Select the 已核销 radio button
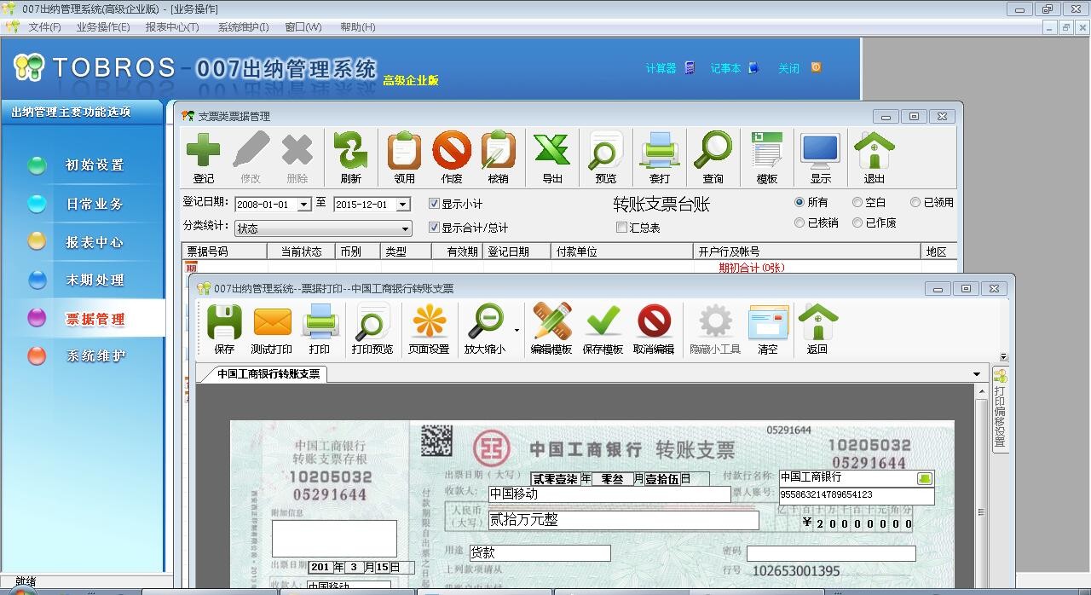1091x595 pixels. coord(799,222)
